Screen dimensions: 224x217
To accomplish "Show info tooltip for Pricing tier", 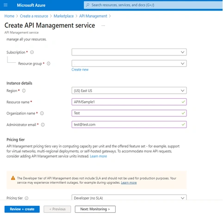I will click(x=26, y=198).
